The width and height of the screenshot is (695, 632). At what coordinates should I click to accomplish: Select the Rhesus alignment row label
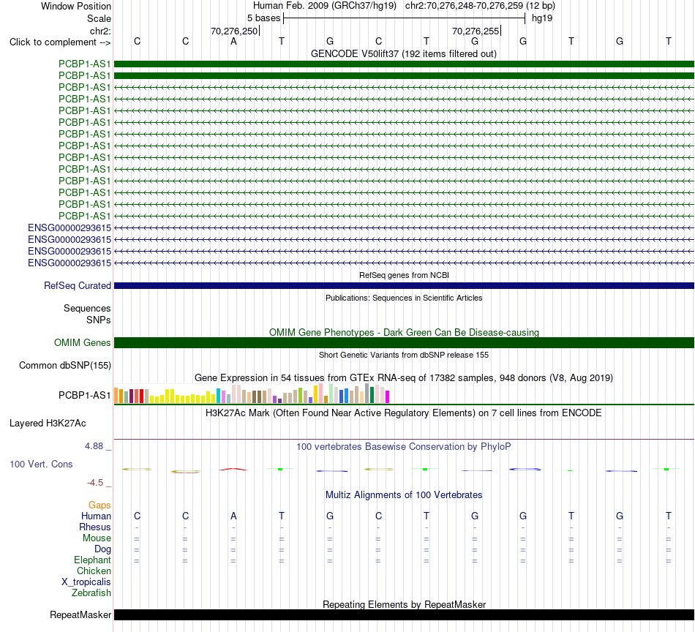click(95, 527)
